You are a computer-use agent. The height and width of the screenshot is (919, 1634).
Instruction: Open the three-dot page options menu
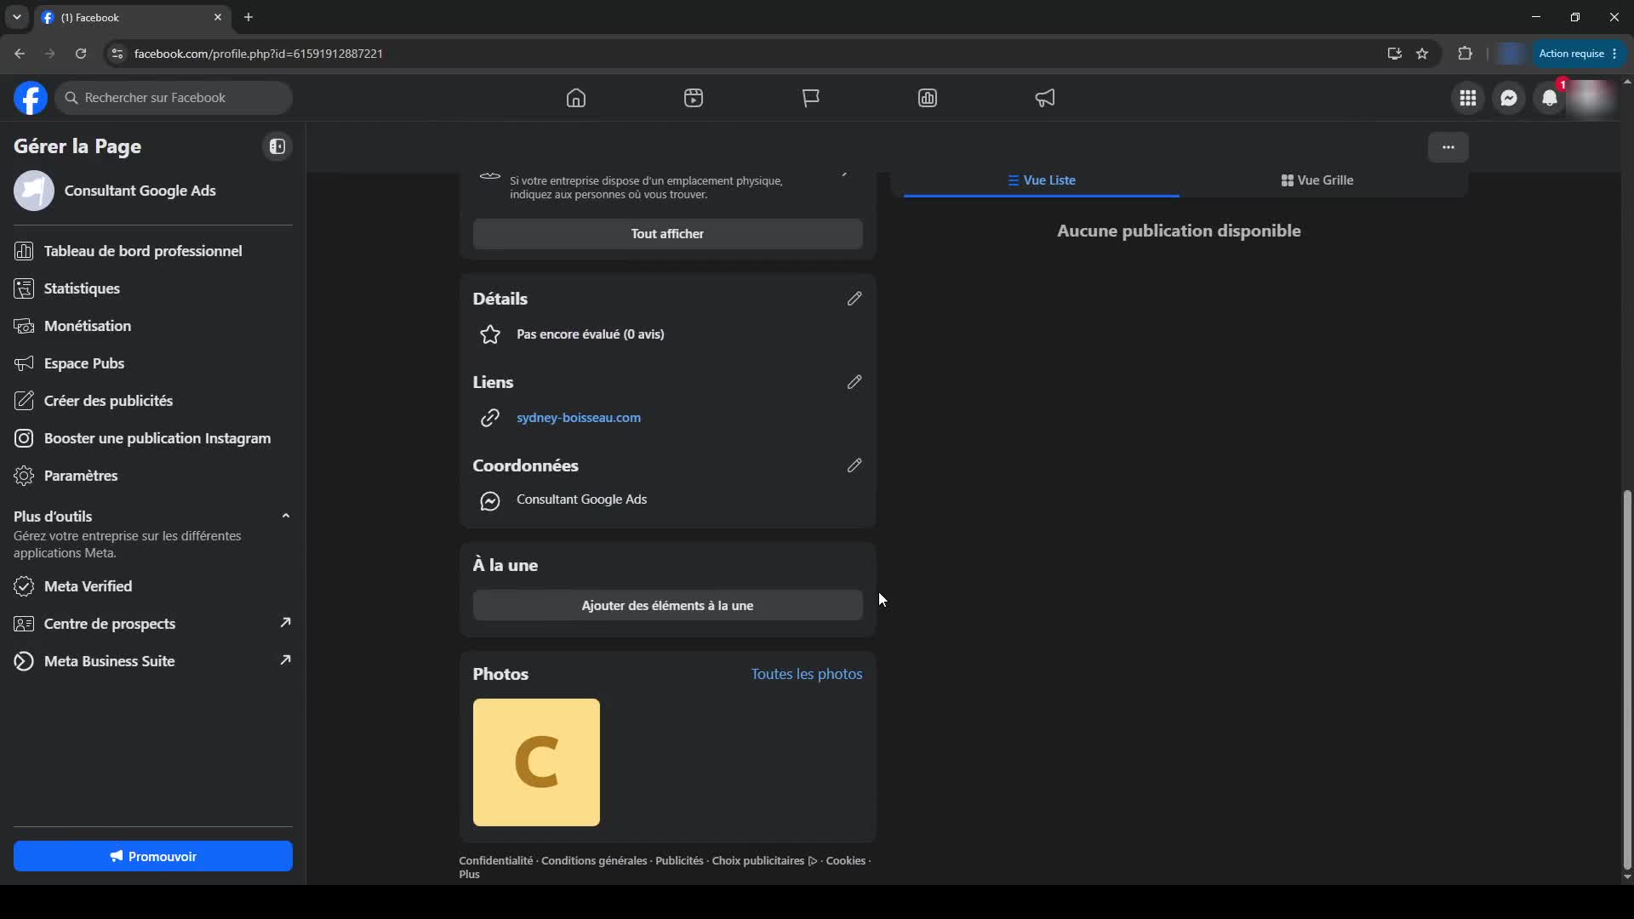(x=1448, y=147)
